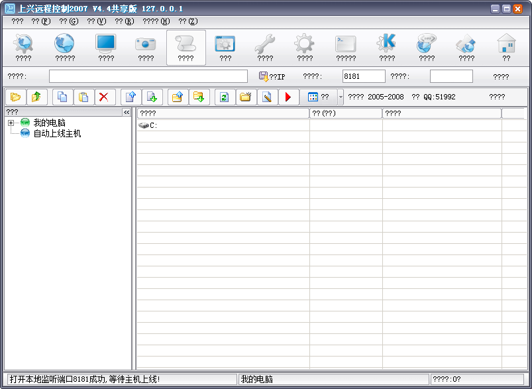Image resolution: width=532 pixels, height=389 pixels.
Task: Click the up-folder green arrow icon
Action: [x=36, y=97]
